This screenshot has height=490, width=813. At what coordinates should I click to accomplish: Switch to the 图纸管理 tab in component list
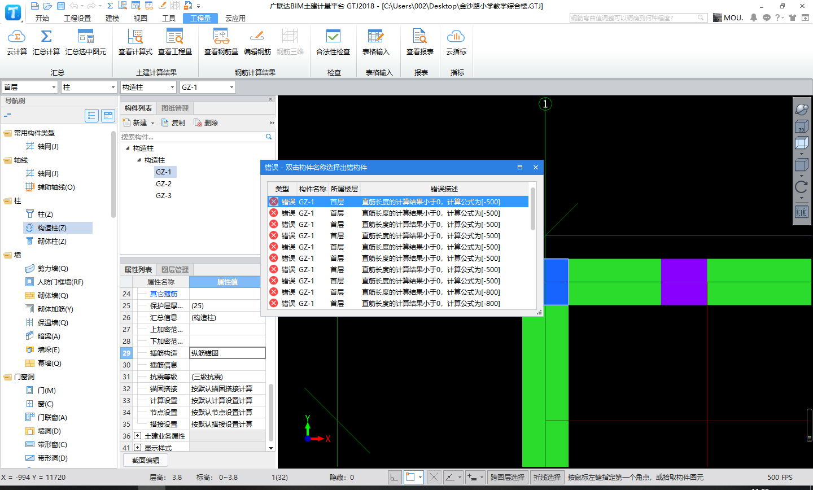[175, 108]
